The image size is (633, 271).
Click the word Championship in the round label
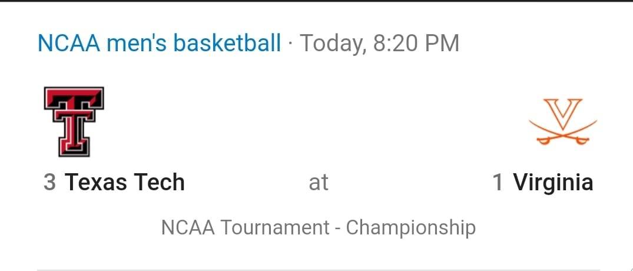[x=410, y=228]
